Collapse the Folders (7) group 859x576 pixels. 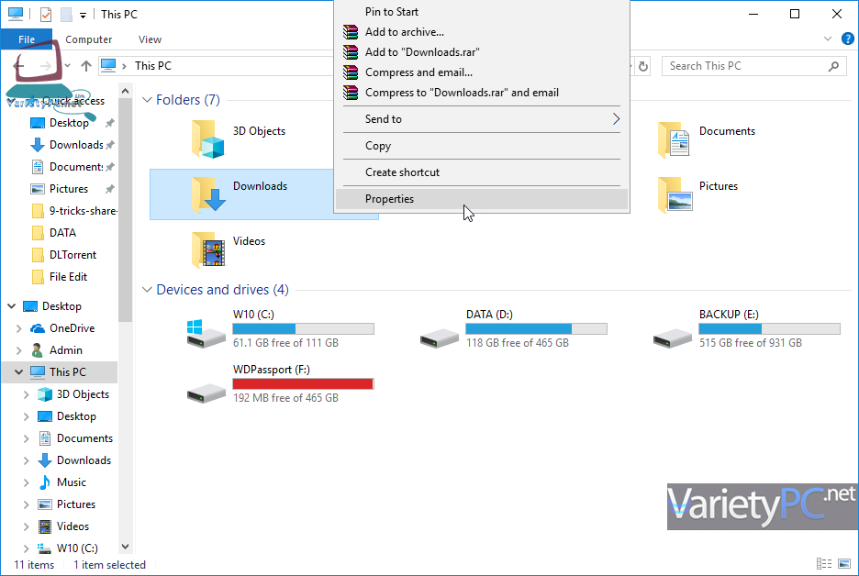(147, 100)
